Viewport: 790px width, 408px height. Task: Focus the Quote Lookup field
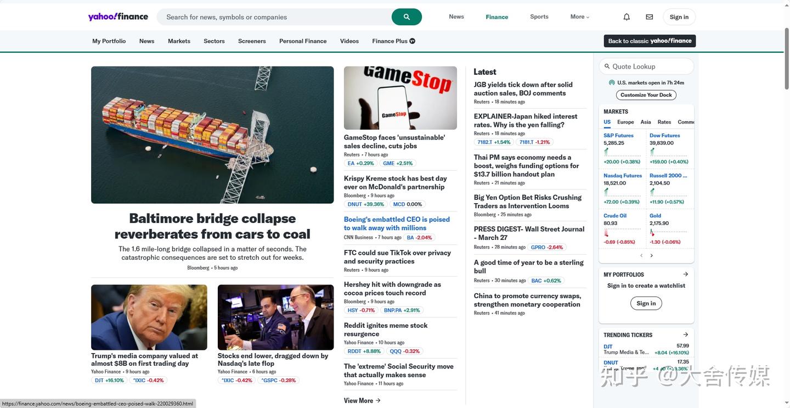646,66
